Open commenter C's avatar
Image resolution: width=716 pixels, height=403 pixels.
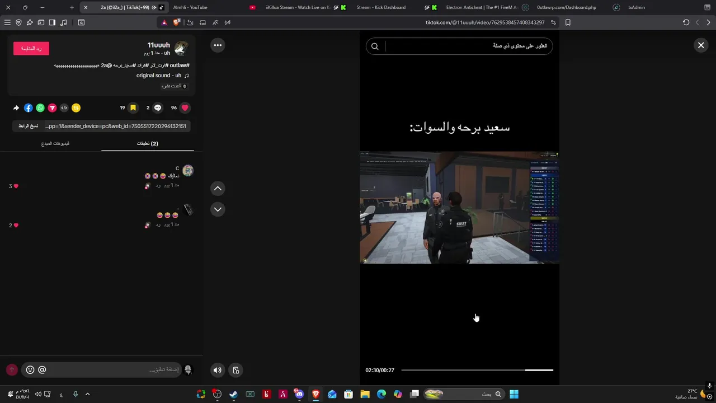pos(188,171)
